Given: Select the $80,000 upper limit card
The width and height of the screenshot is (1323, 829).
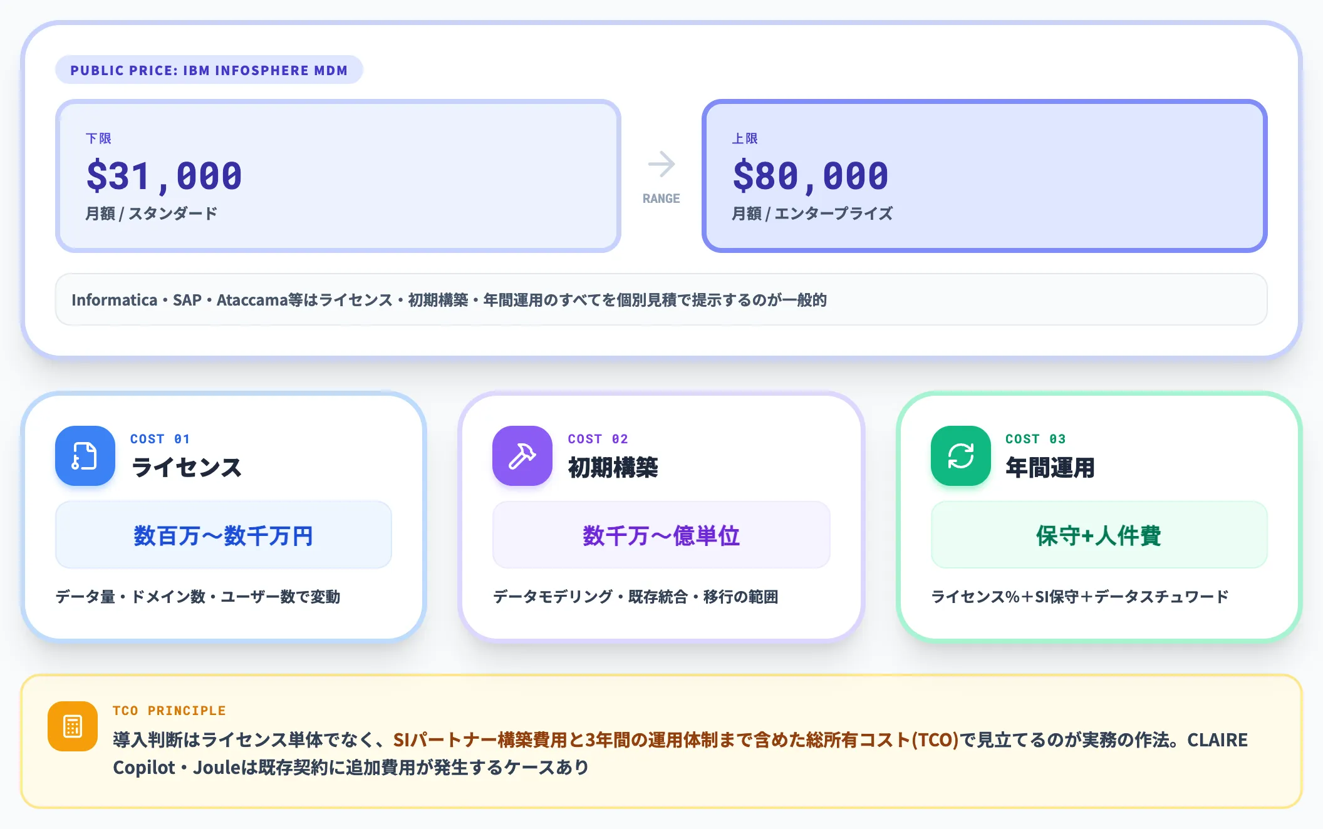Looking at the screenshot, I should (x=985, y=176).
